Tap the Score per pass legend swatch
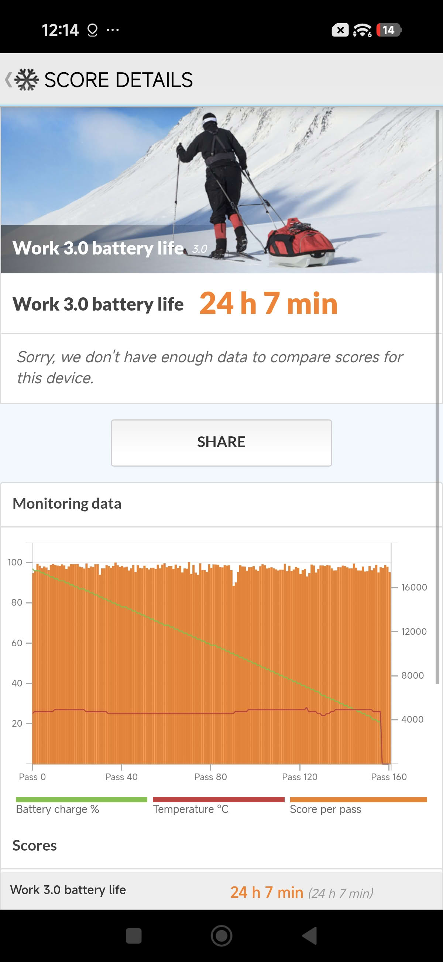 [x=358, y=799]
